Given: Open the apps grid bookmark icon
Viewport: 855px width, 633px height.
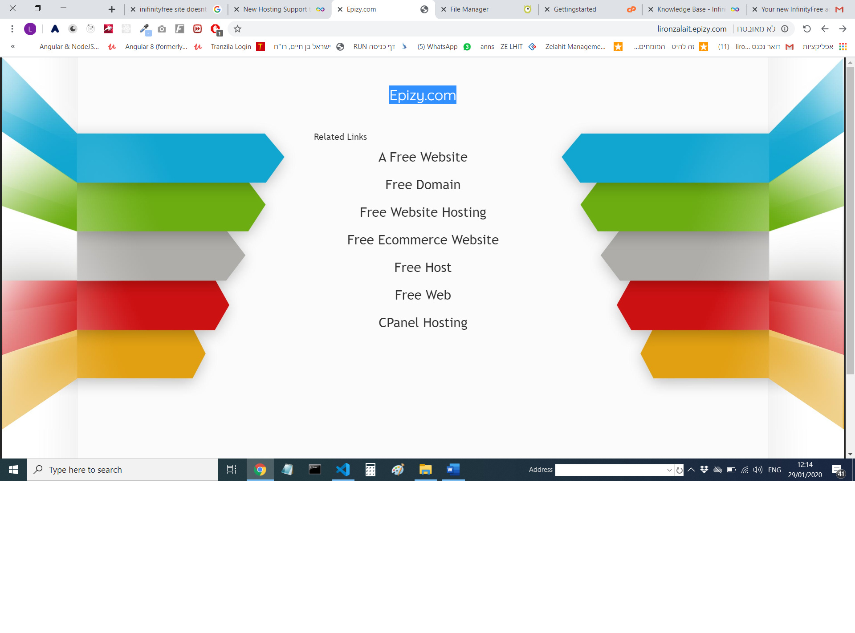Looking at the screenshot, I should pyautogui.click(x=843, y=47).
